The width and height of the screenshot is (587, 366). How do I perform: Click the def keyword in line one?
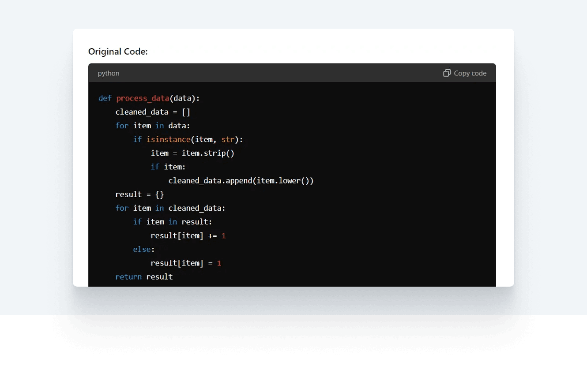click(x=105, y=98)
